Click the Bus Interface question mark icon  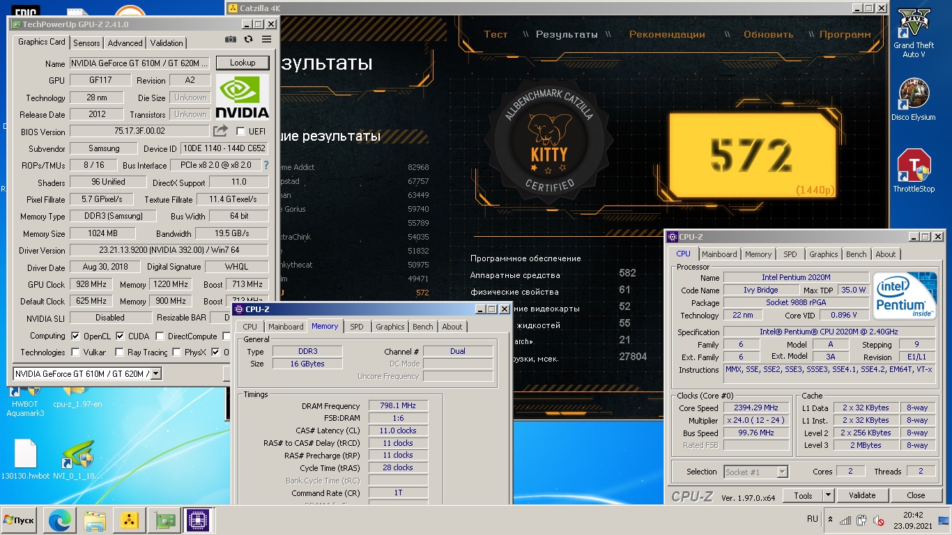[x=266, y=165]
